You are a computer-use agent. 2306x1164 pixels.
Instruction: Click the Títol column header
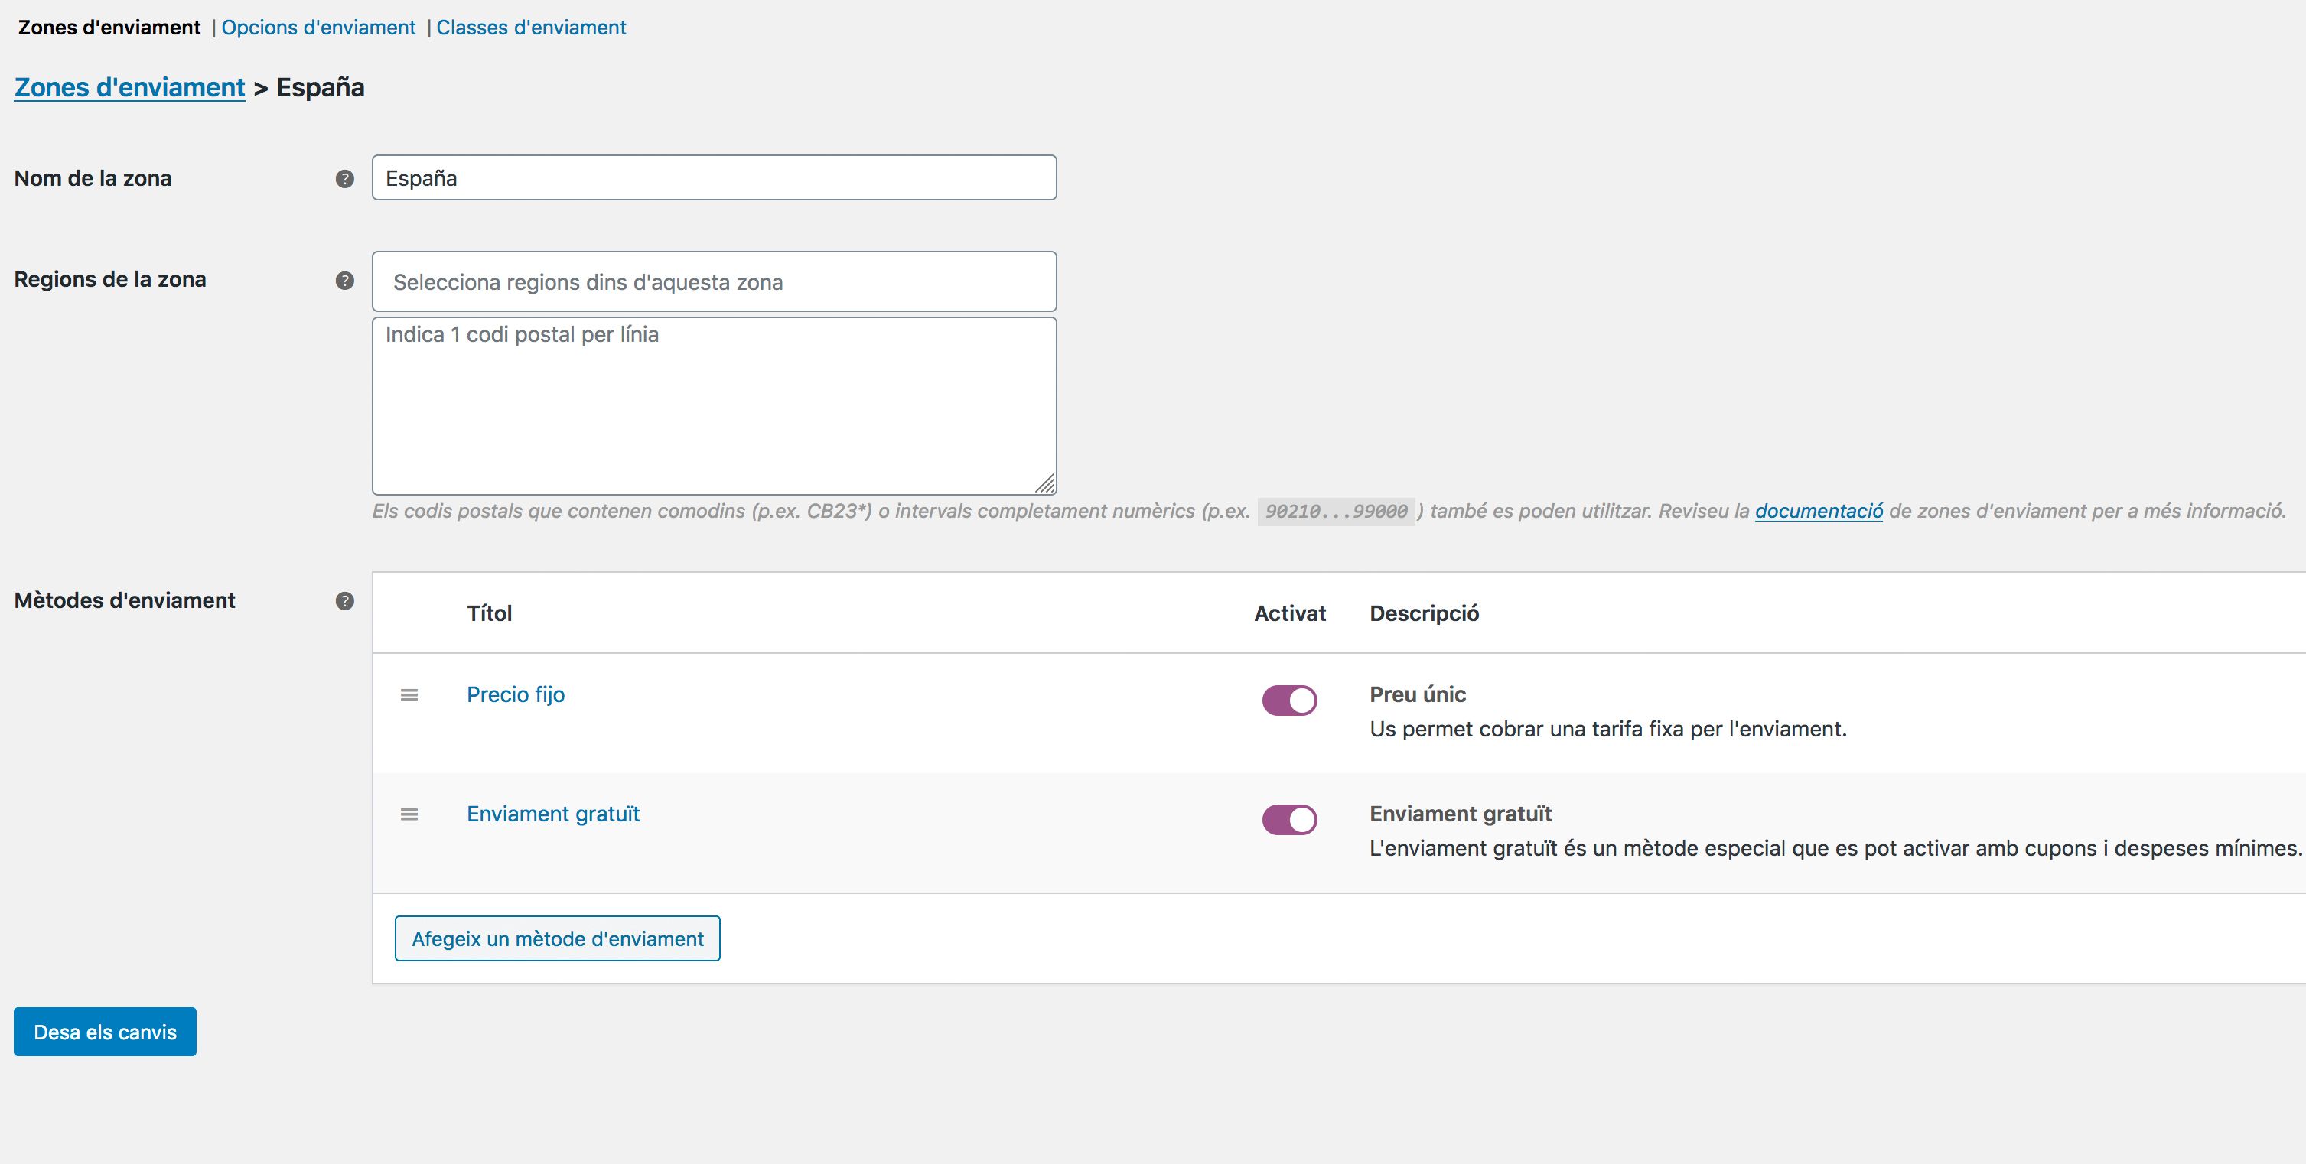pyautogui.click(x=490, y=613)
